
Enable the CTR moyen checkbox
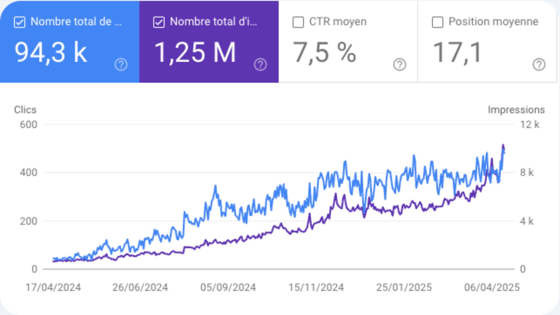298,22
